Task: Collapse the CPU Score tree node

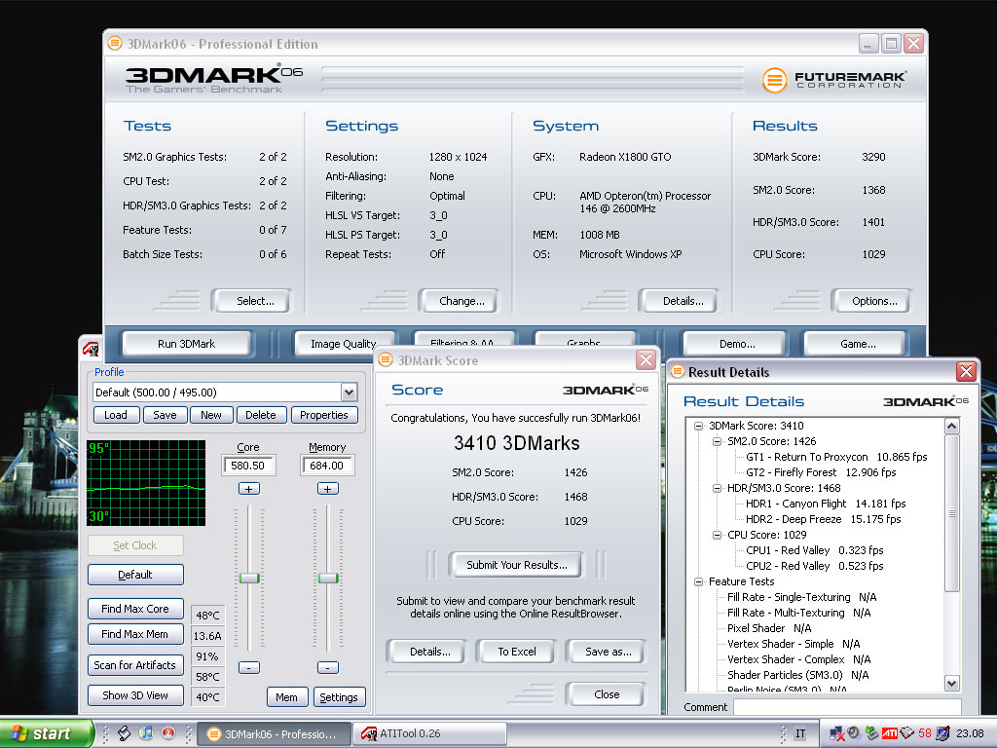Action: 715,535
